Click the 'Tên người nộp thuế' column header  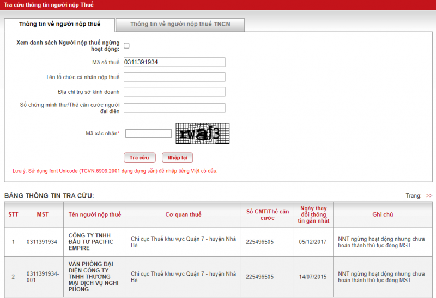[95, 215]
